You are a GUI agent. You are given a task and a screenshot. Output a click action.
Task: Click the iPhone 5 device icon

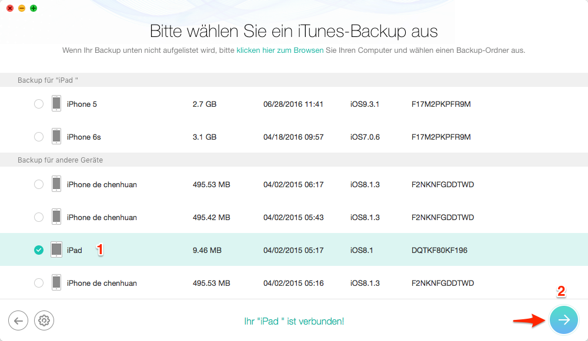pyautogui.click(x=56, y=104)
